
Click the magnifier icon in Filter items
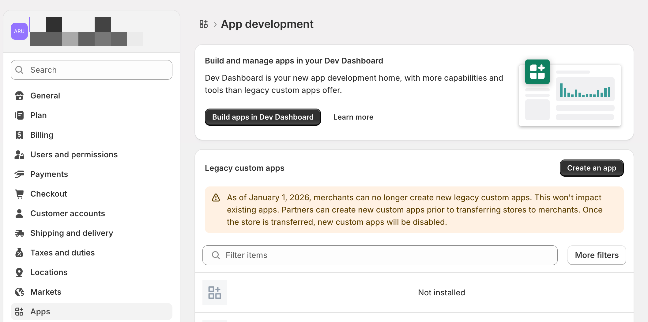click(x=216, y=255)
